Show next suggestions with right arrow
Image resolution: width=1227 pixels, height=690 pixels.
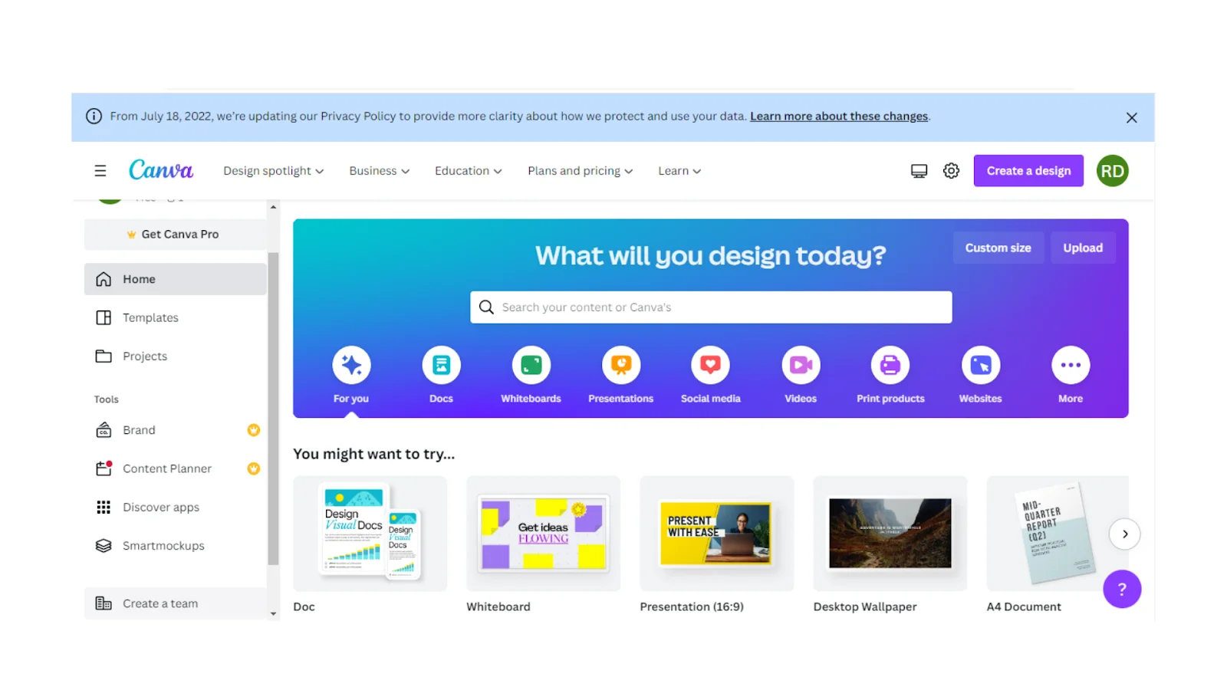pyautogui.click(x=1125, y=534)
